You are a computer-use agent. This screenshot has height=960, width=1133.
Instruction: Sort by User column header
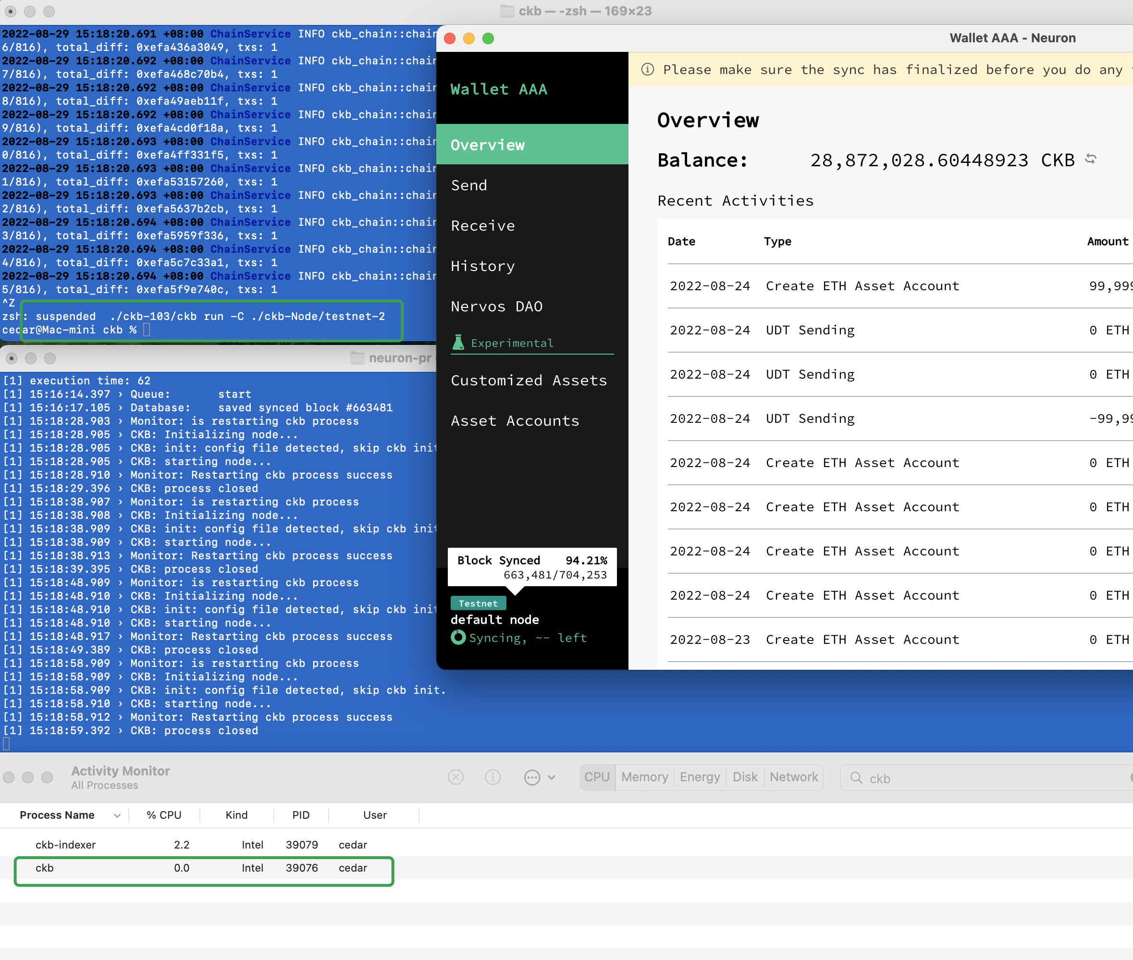tap(374, 815)
